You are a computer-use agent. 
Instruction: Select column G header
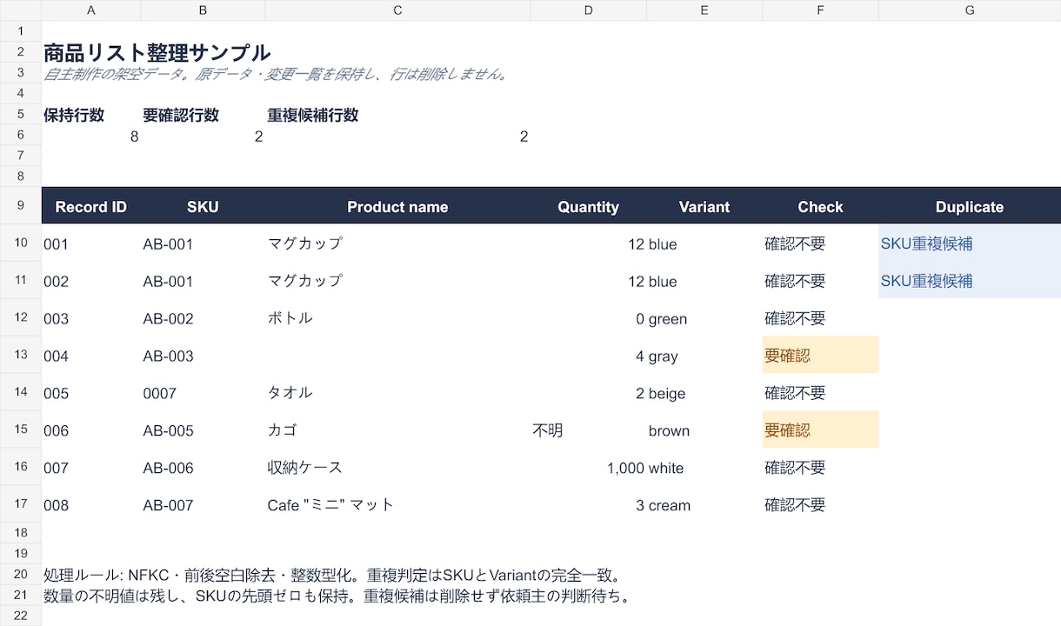click(970, 10)
